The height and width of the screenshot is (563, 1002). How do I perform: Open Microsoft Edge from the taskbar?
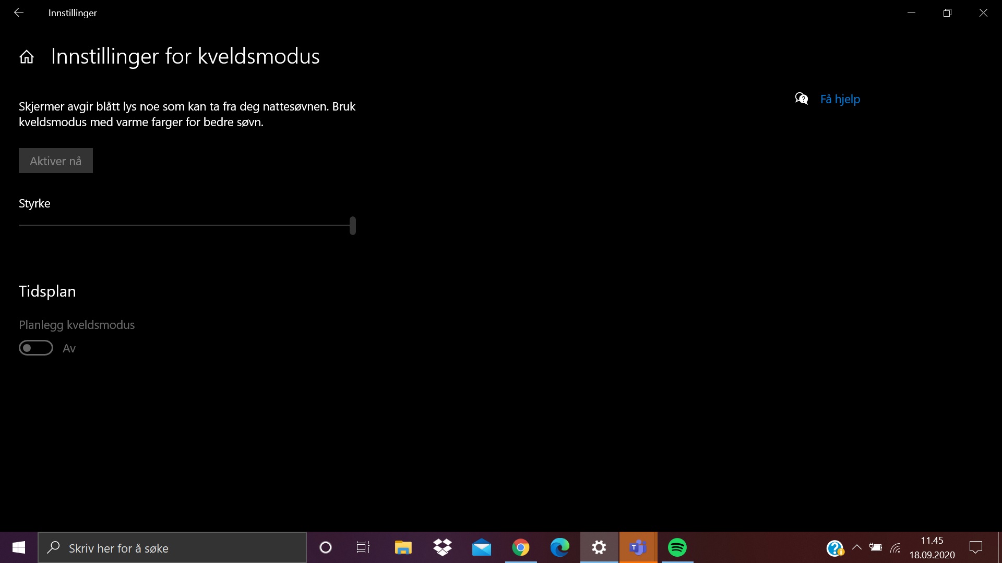[559, 547]
